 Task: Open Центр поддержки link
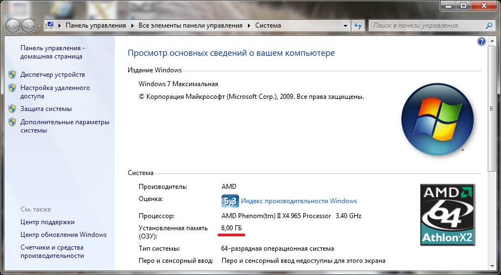pyautogui.click(x=48, y=221)
